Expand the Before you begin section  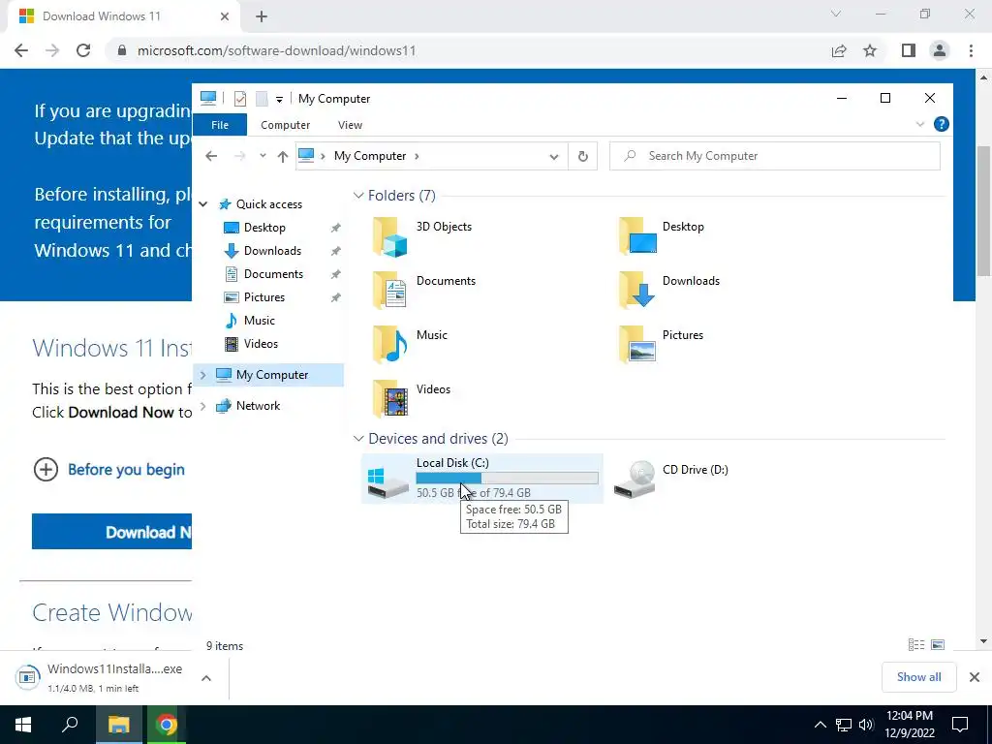point(108,470)
